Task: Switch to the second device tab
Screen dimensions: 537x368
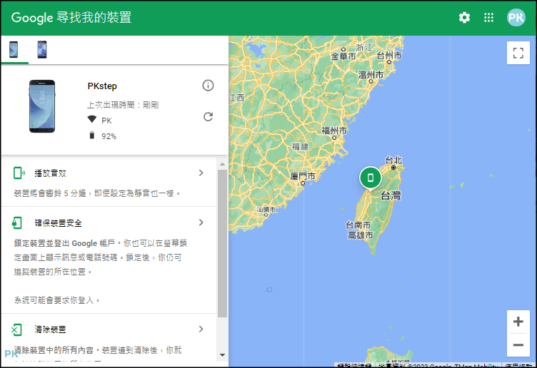Action: (42, 50)
